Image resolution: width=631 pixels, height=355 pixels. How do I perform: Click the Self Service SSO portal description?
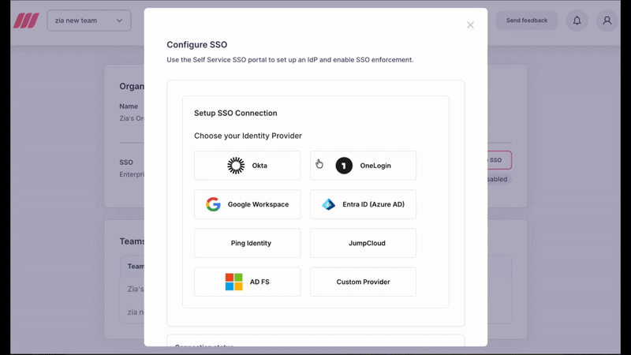coord(289,60)
